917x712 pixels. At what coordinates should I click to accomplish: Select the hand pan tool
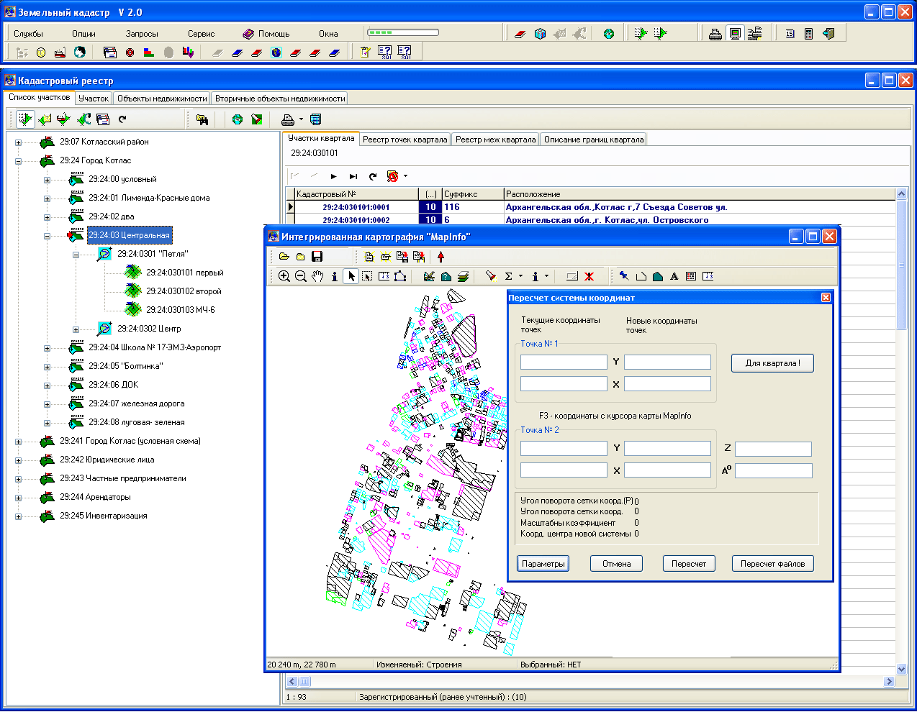click(317, 276)
